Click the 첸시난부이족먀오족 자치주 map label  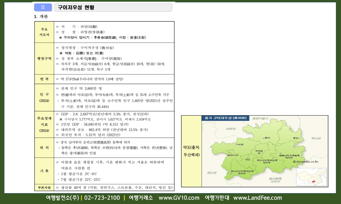pos(242,172)
